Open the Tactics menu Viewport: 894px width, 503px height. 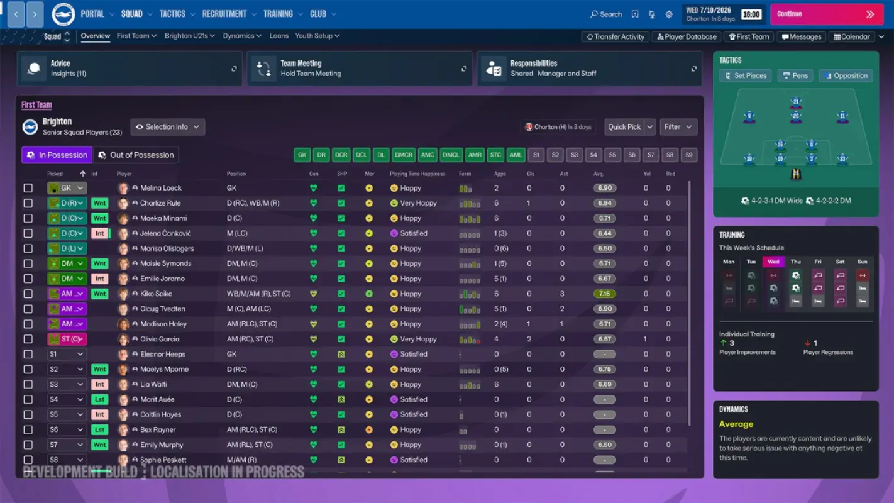click(x=176, y=14)
